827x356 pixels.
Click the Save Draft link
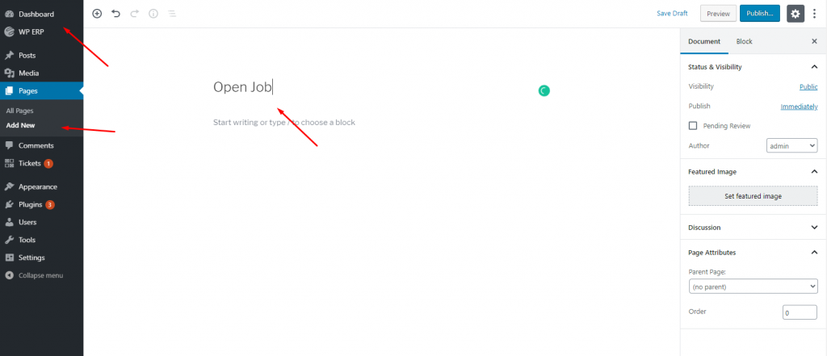(672, 14)
